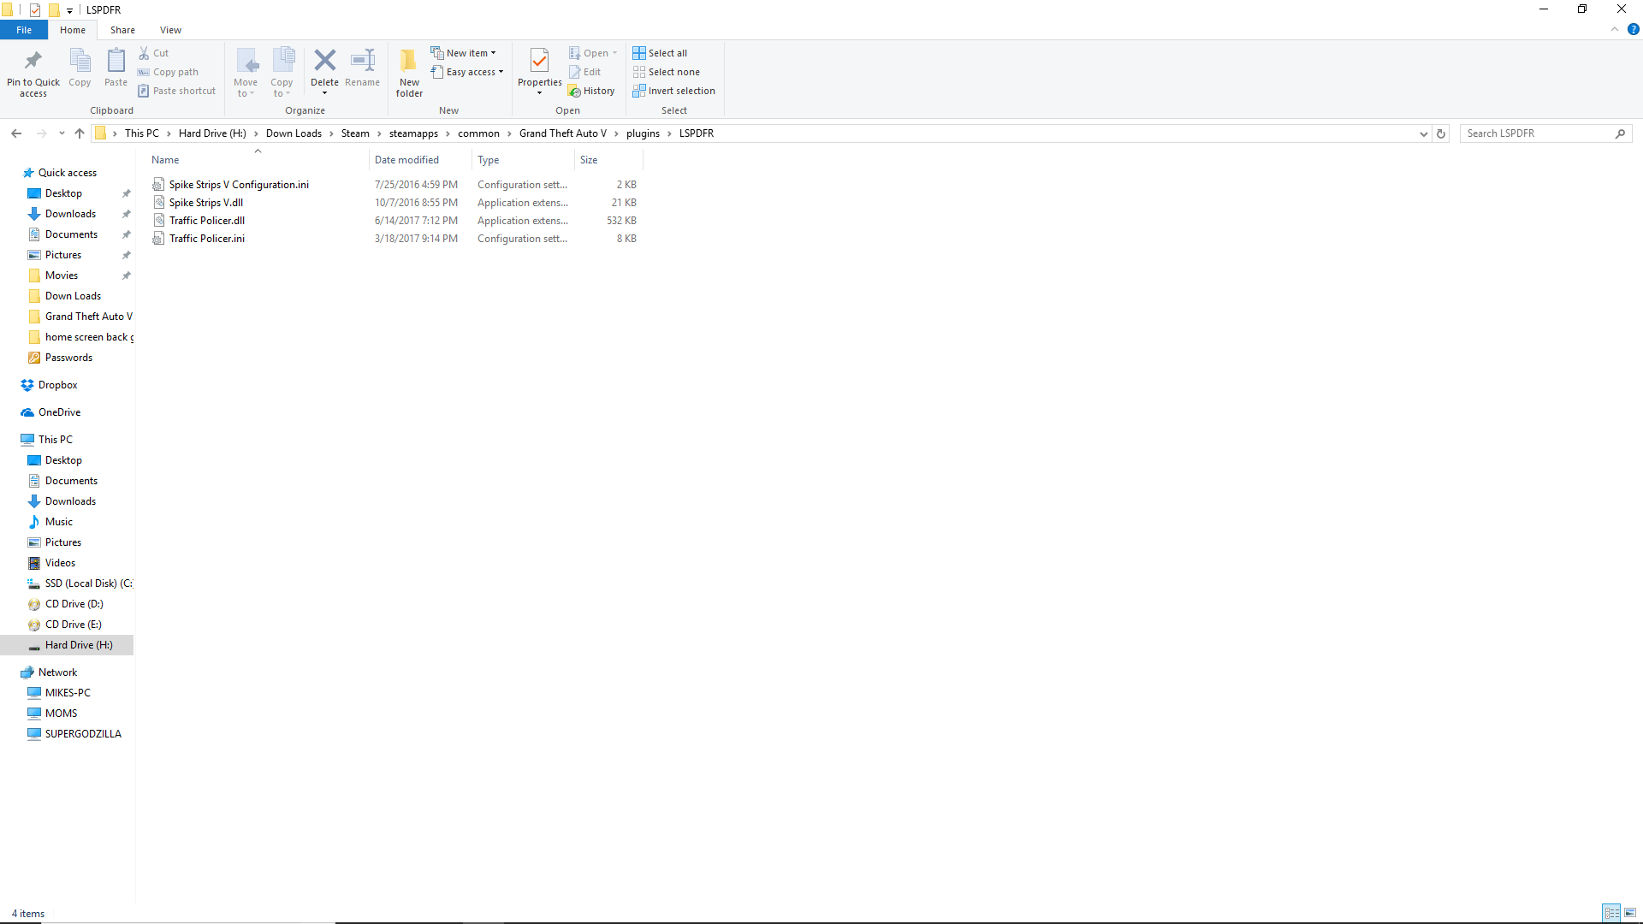Open the File menu
The width and height of the screenshot is (1643, 924).
[24, 30]
